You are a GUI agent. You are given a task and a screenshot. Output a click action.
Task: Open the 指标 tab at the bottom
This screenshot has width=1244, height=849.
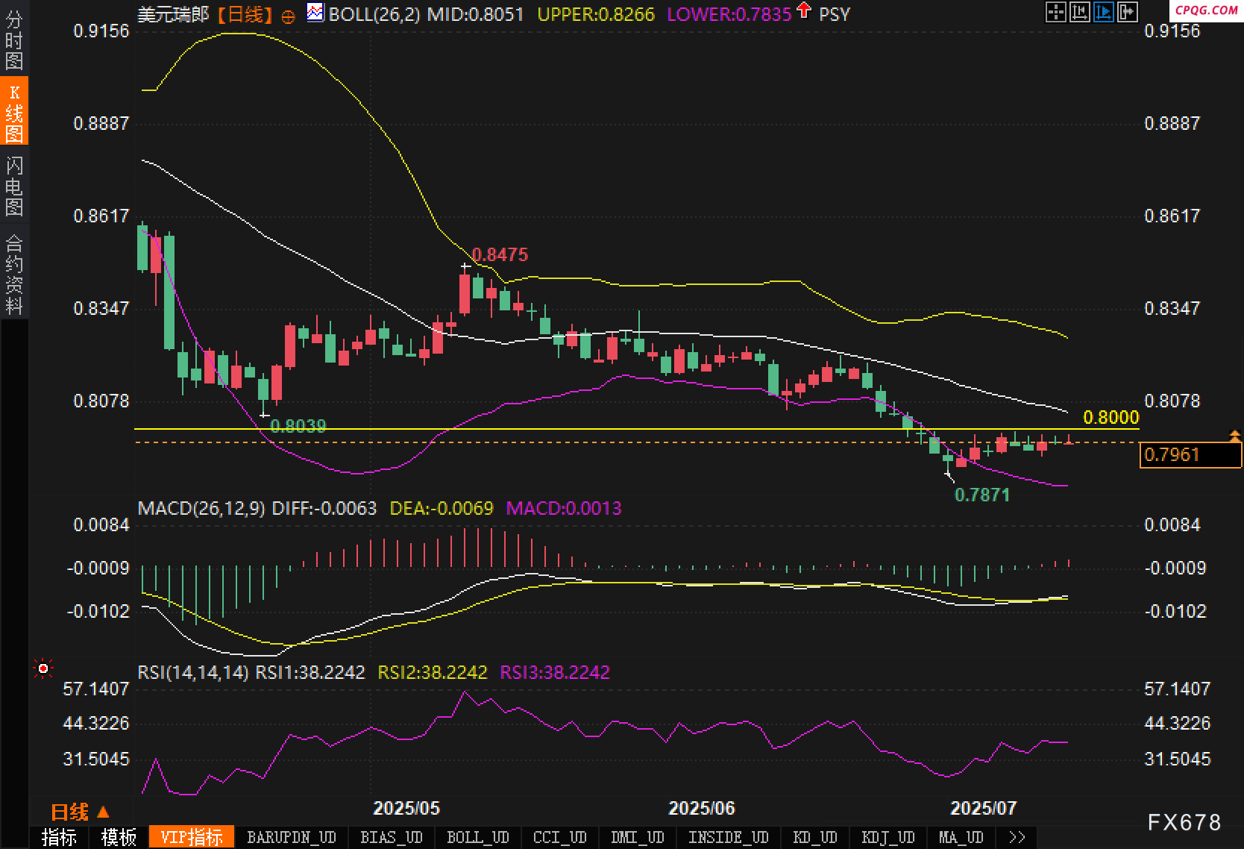[x=59, y=837]
